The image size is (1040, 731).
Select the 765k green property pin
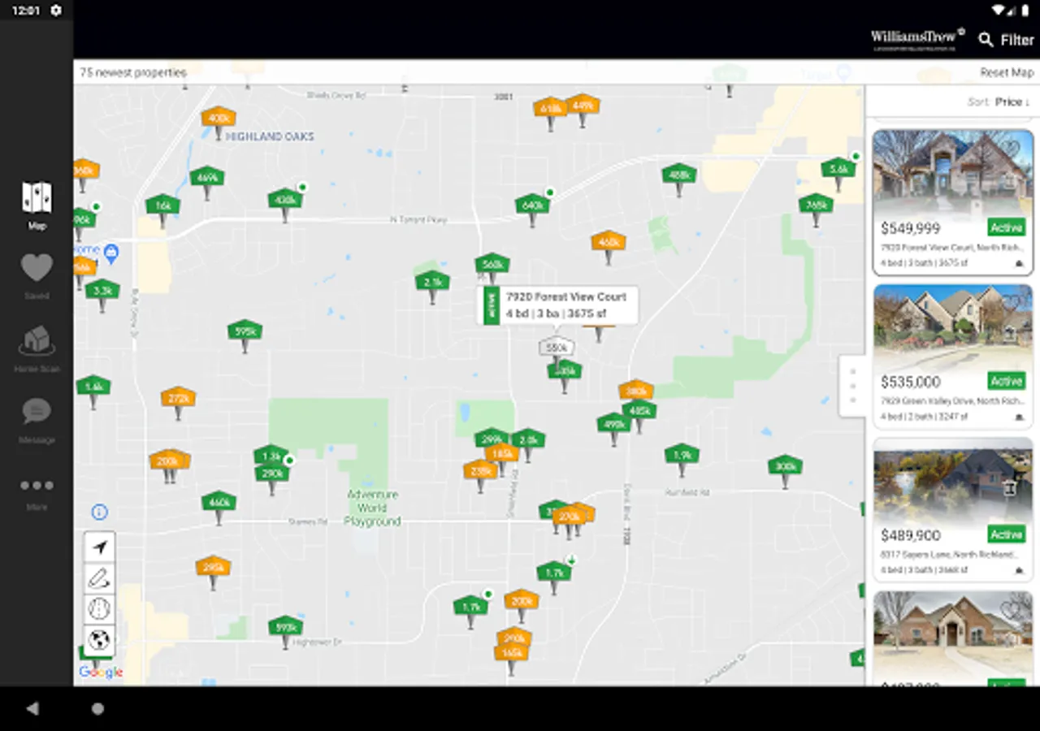click(x=816, y=204)
